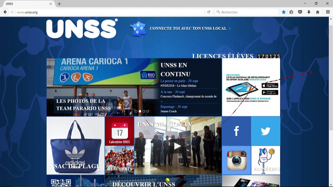
Task: Open Connecte toi avec ton UNSS local
Action: point(188,28)
